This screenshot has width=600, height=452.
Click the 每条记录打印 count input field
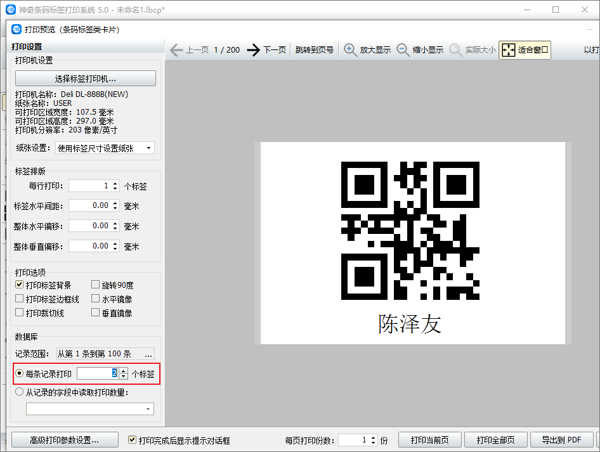coord(98,373)
